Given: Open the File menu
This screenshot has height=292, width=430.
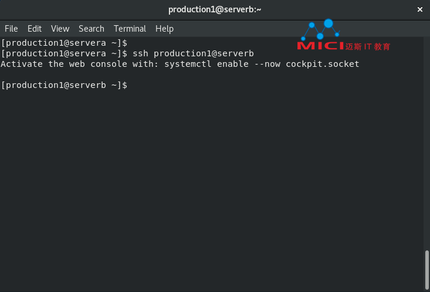Looking at the screenshot, I should (11, 29).
